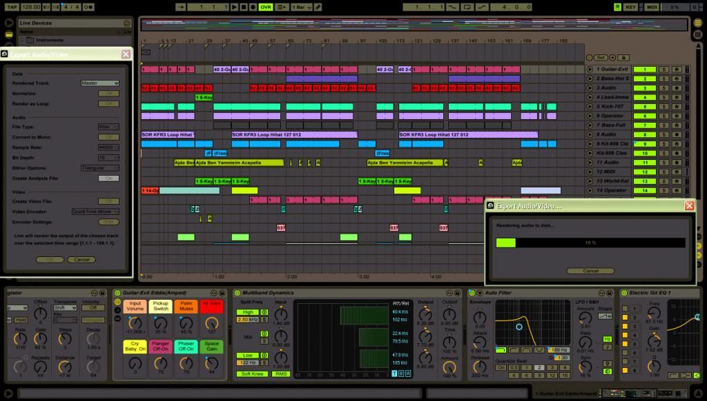Open the 1 Bar quantization dropdown
Screen dimensions: 707x401
tap(302, 7)
